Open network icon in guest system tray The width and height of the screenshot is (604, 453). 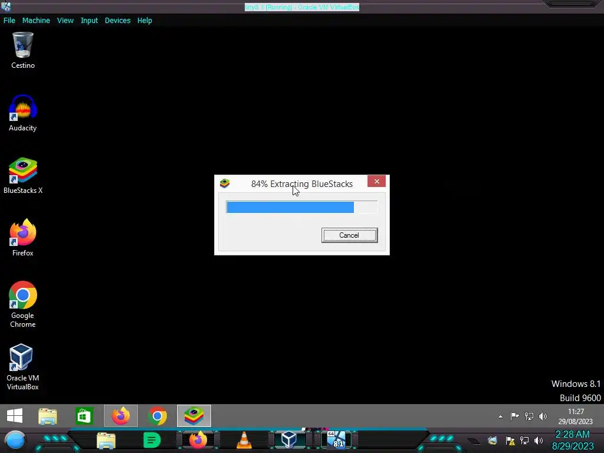(529, 416)
